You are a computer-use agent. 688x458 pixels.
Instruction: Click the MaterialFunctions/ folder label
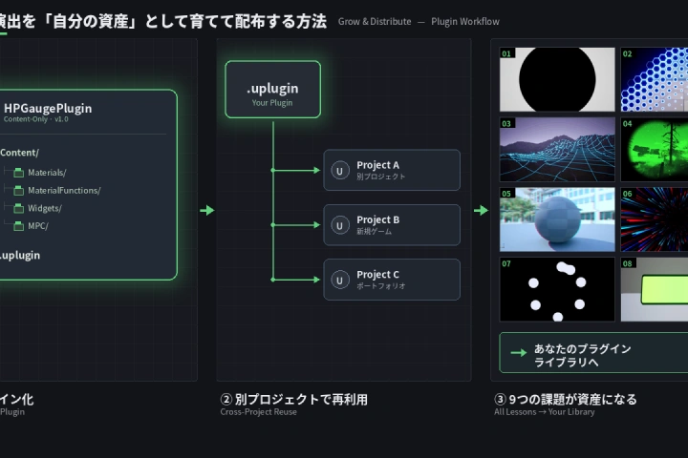(64, 191)
